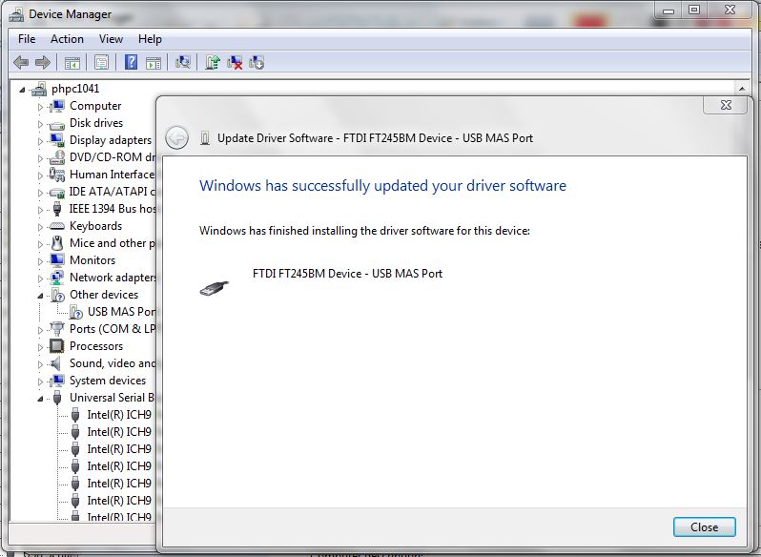Click the Keyboards icon

coord(57,226)
